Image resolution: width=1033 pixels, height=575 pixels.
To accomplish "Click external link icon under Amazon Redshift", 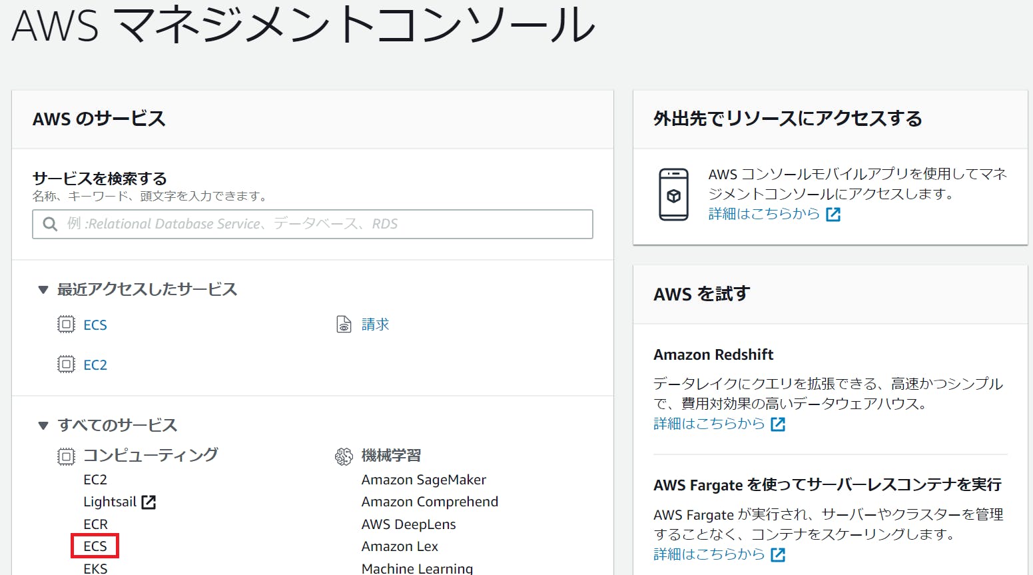I will coord(778,424).
